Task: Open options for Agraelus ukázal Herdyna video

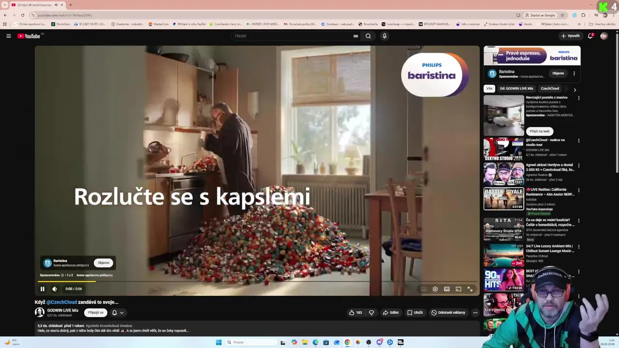Action: (578, 166)
